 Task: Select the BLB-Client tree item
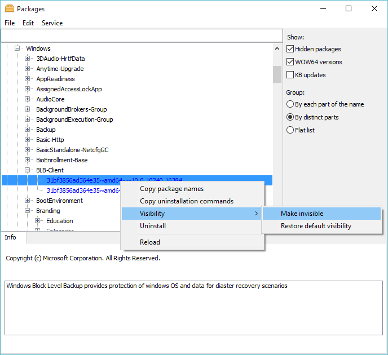pos(50,170)
